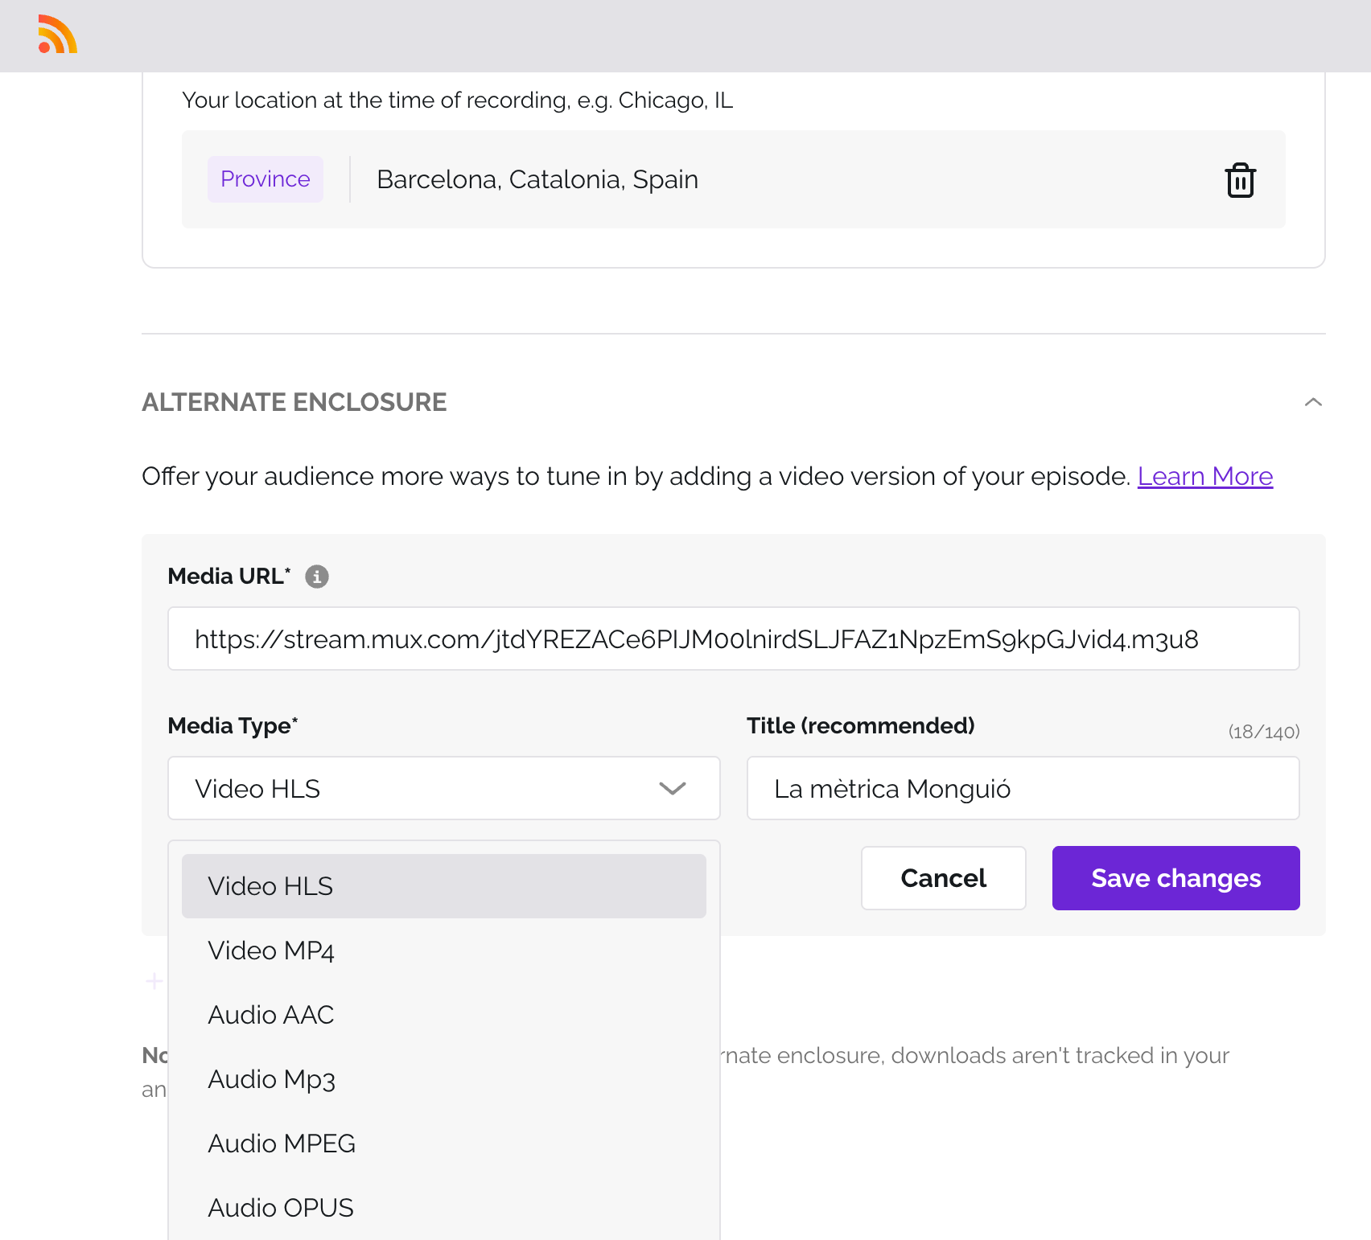This screenshot has width=1371, height=1240.
Task: Open the Media Type dropdown
Action: (x=443, y=788)
